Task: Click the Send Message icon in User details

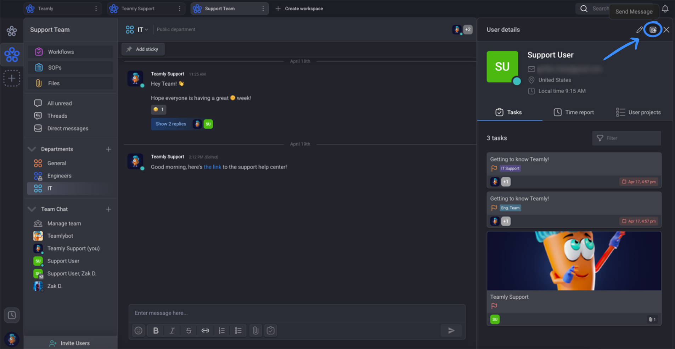Action: pyautogui.click(x=653, y=30)
